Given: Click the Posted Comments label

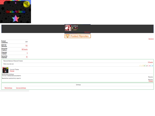Looking at the screenshot, I should 4,42.
